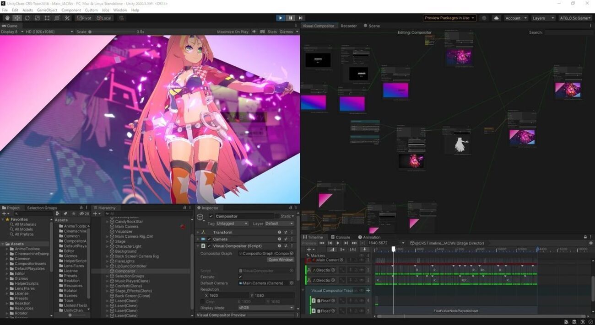
Task: Add a track to the Visual Compositor Track
Action: tap(368, 290)
